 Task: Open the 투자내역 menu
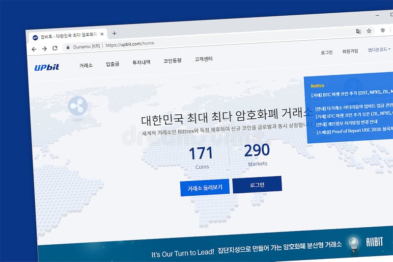141,62
